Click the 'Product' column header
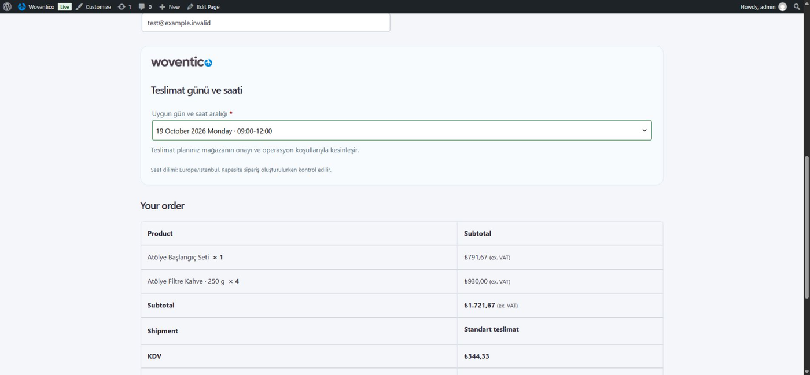The width and height of the screenshot is (810, 375). point(160,234)
